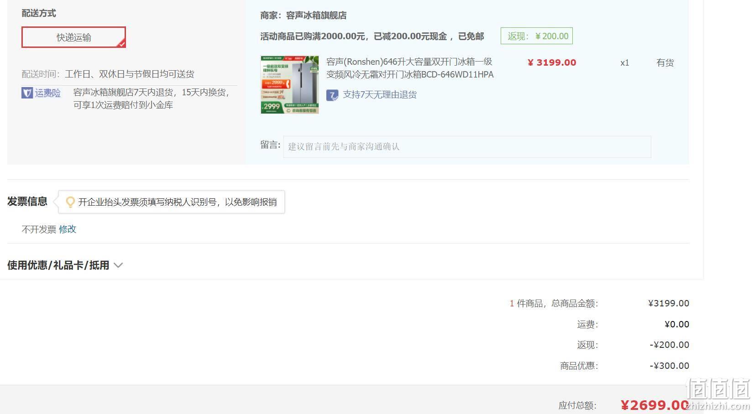The height and width of the screenshot is (414, 754).
Task: Open 支持7天无理由退货 policy text
Action: 380,95
